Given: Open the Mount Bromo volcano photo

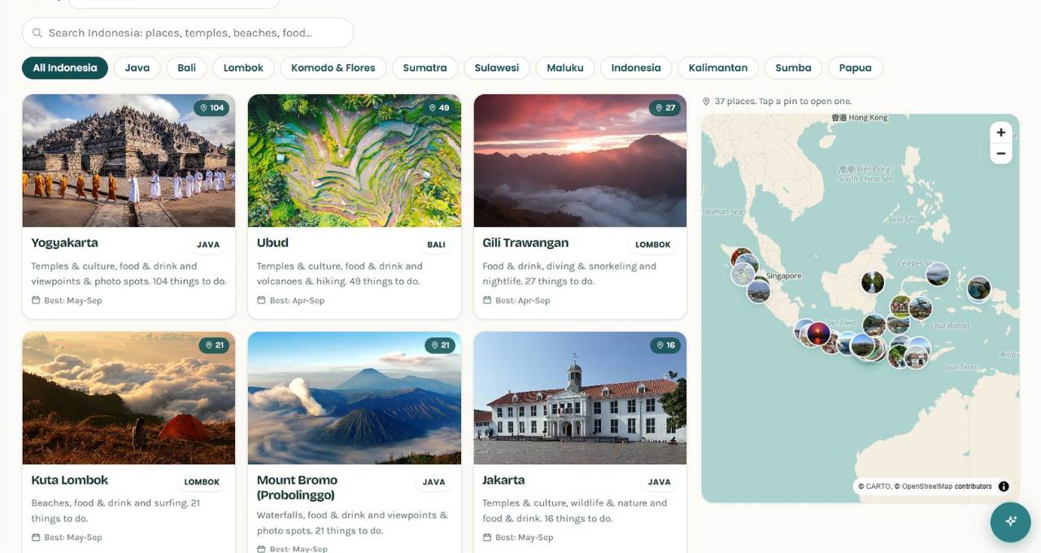Looking at the screenshot, I should (355, 398).
